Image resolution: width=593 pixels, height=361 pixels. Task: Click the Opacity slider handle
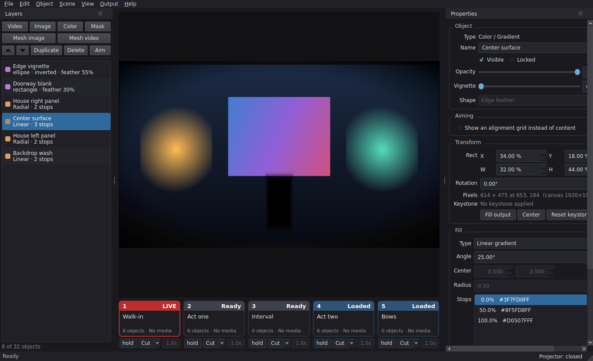click(x=577, y=72)
